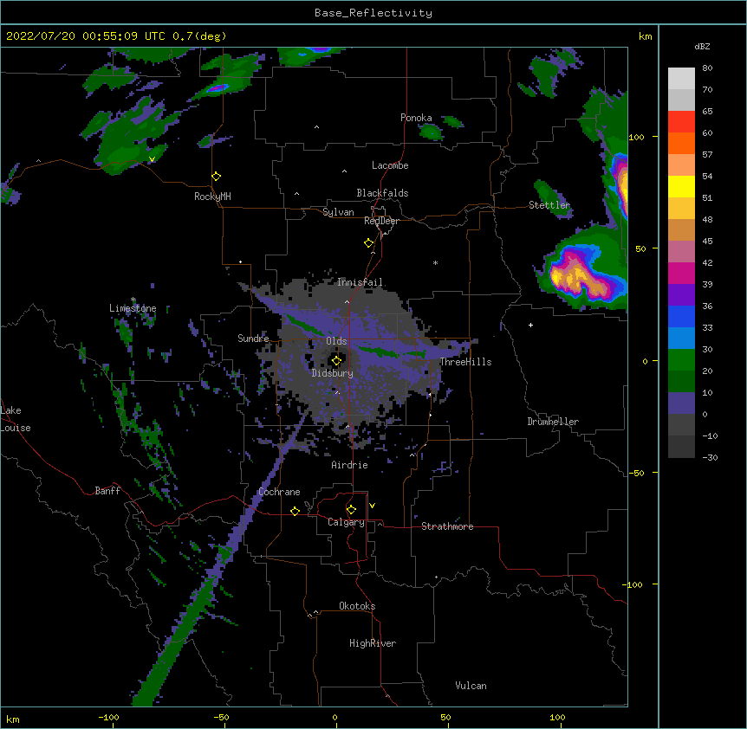Click the yellow diamond marker beside RockyMH
The height and width of the screenshot is (729, 747).
216,177
